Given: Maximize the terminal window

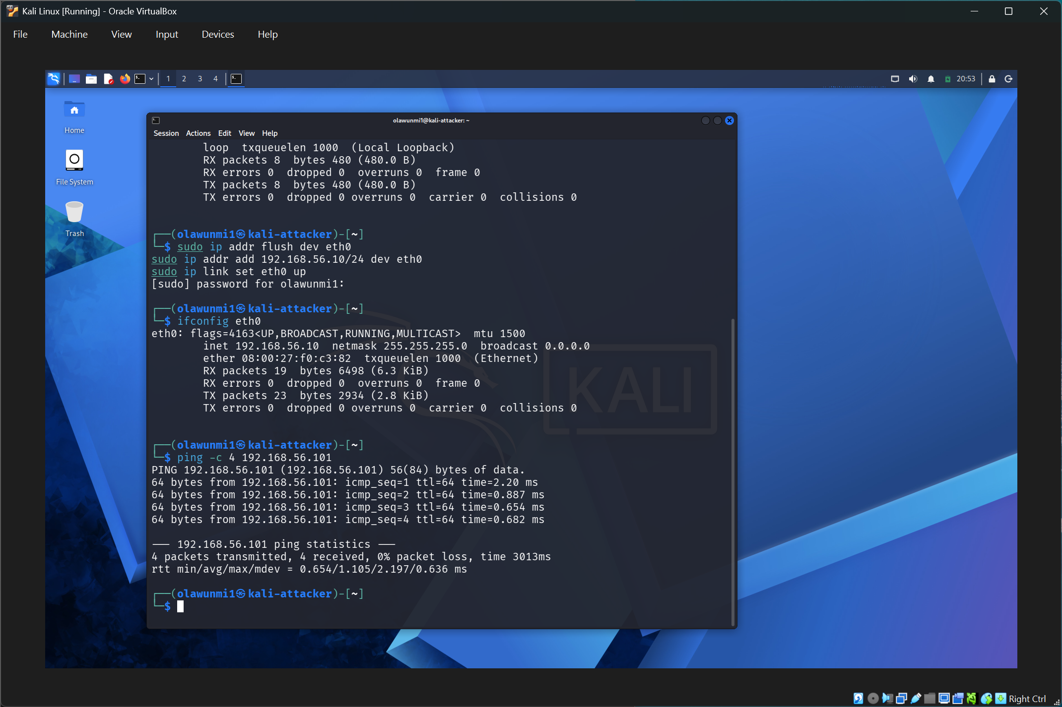Looking at the screenshot, I should (x=718, y=120).
